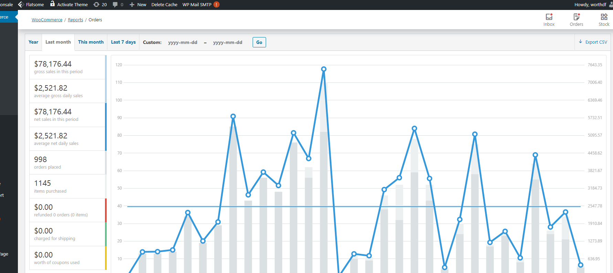Image resolution: width=613 pixels, height=273 pixels.
Task: Click the Orders breadcrumb text
Action: (x=95, y=20)
